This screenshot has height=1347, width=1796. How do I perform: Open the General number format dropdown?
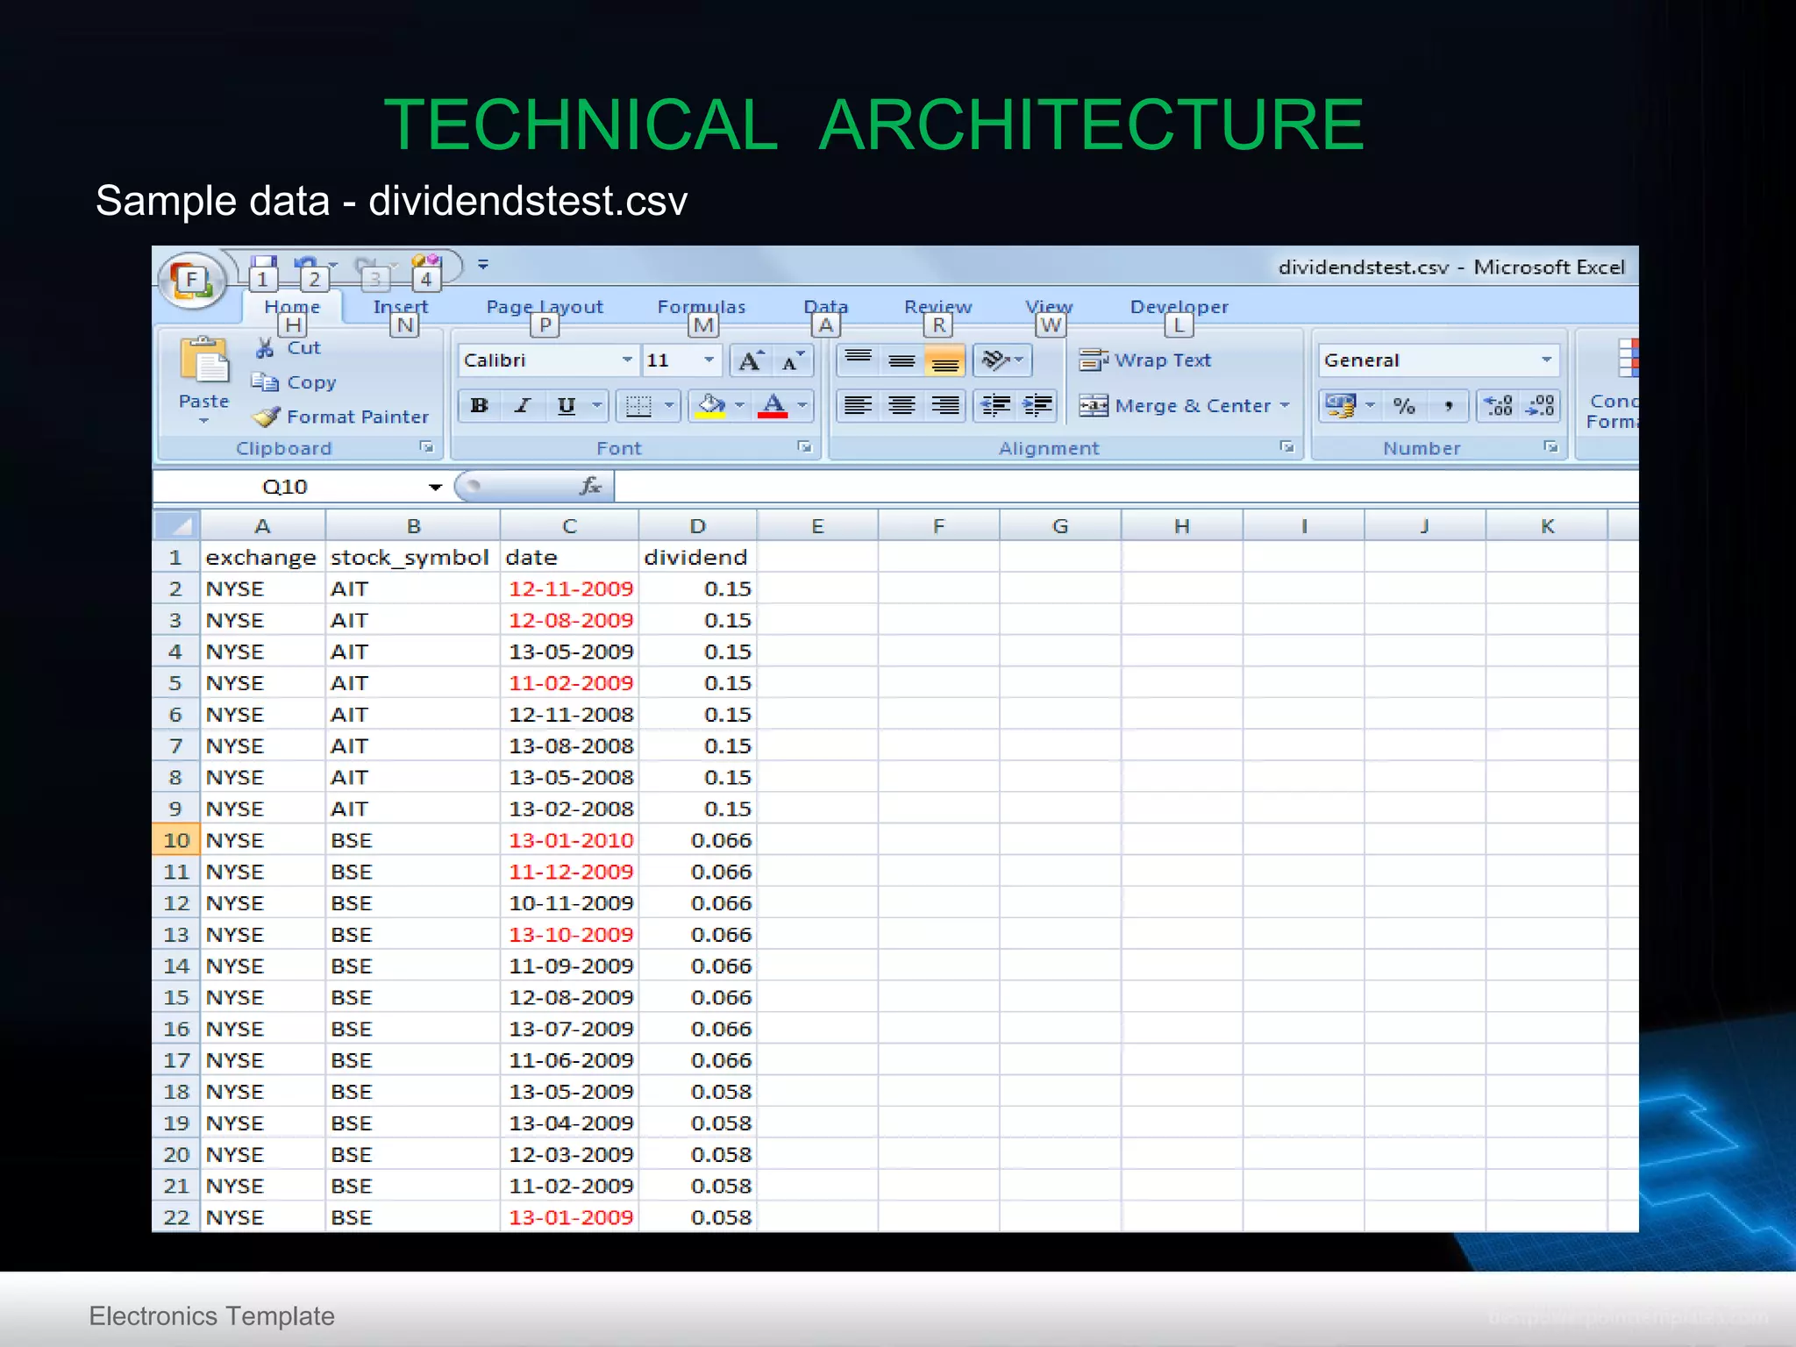[1546, 360]
